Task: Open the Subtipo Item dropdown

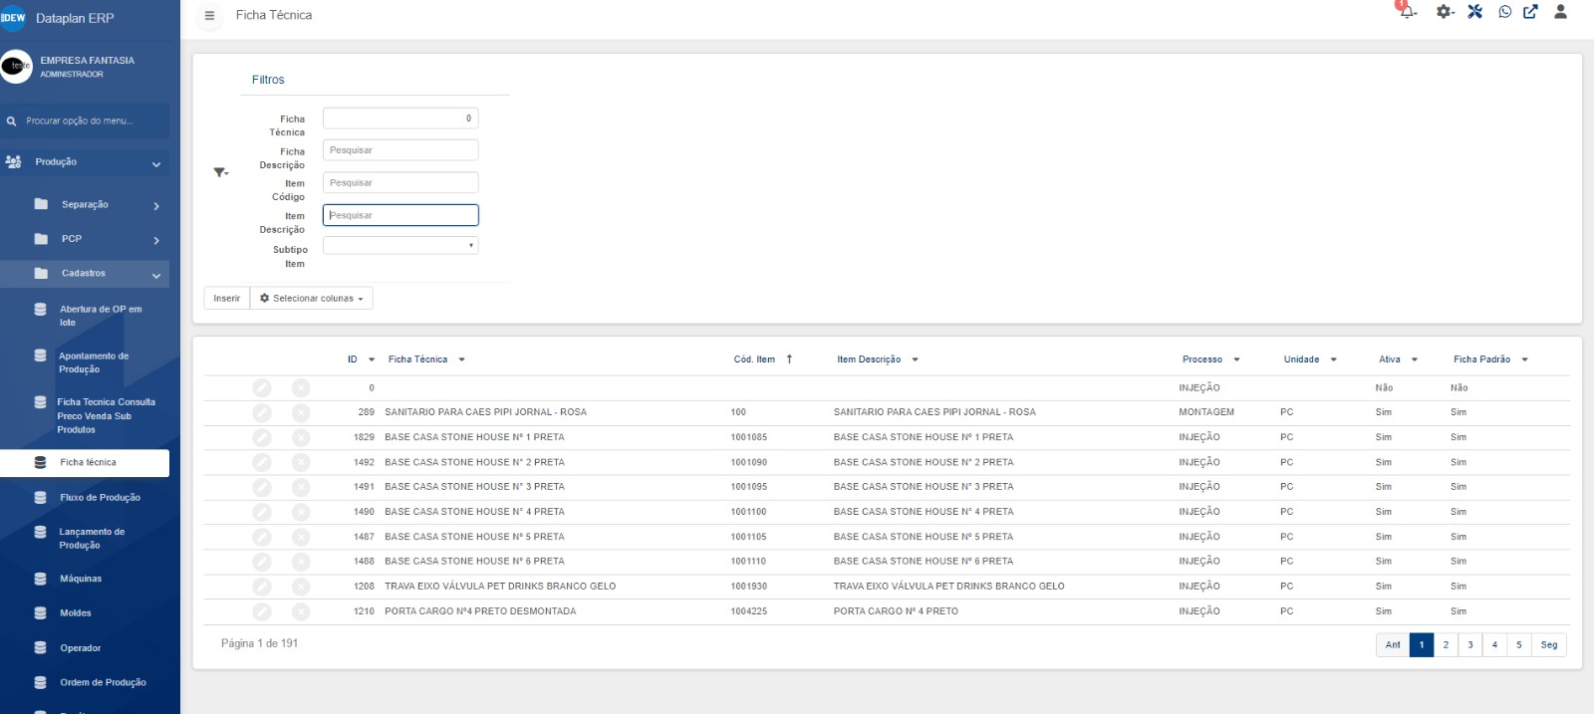Action: point(400,245)
